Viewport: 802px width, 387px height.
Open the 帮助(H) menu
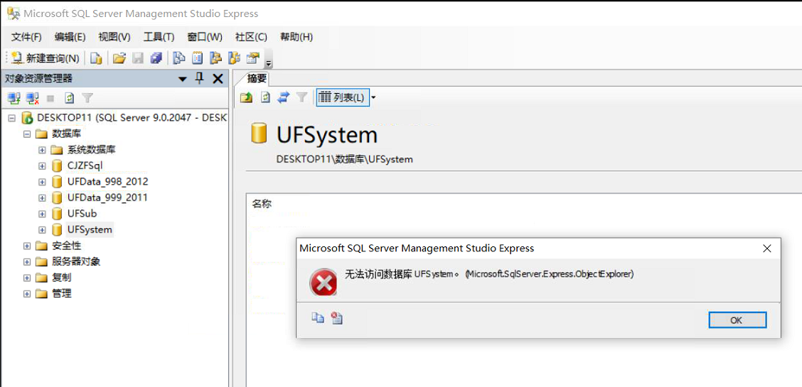point(296,37)
